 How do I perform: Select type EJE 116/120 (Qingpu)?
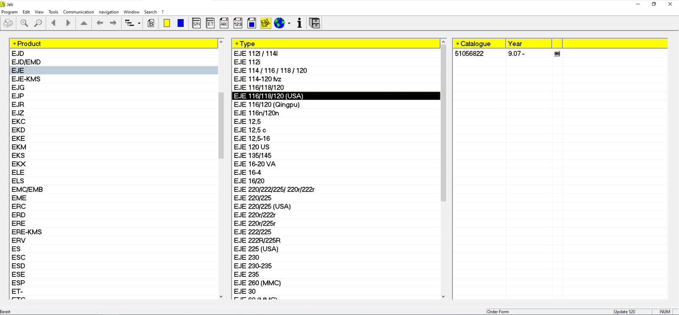(x=336, y=105)
